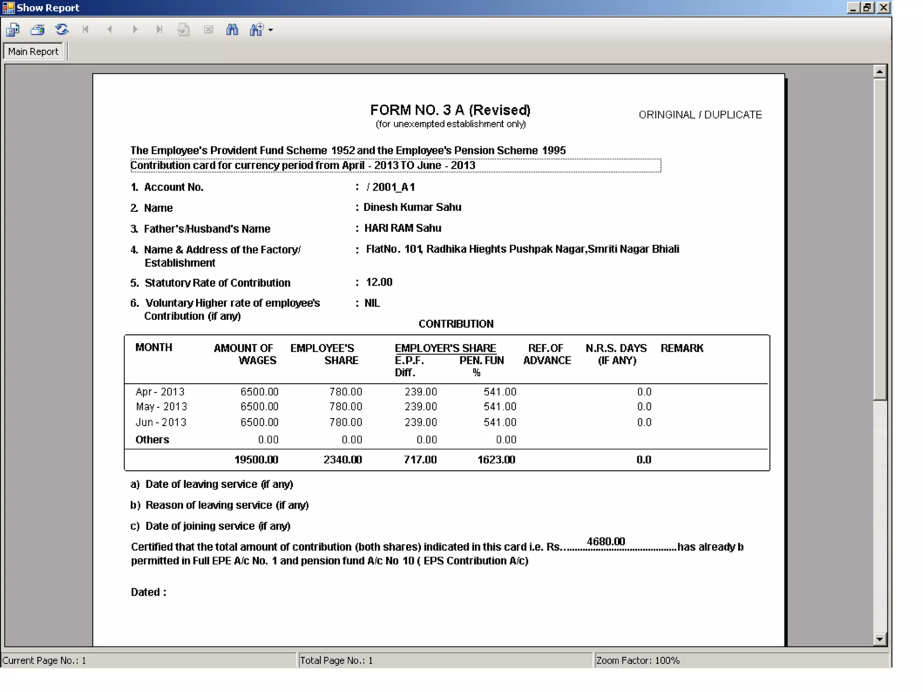The height and width of the screenshot is (692, 923).
Task: Click the 4680.00 certified amount value
Action: click(x=606, y=542)
